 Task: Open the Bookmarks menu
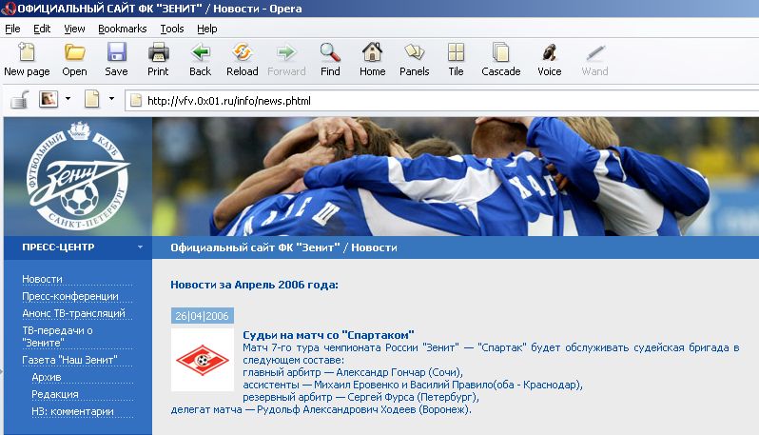click(122, 29)
